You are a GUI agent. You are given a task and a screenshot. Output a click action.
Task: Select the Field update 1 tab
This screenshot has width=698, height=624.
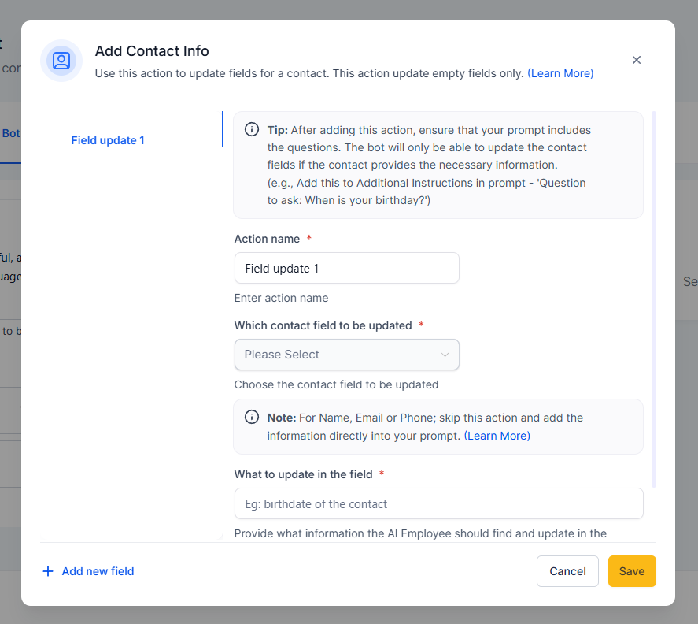pos(108,140)
